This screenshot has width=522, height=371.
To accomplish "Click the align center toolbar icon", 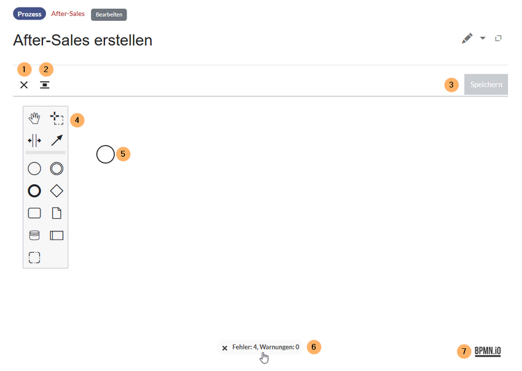I will point(45,85).
